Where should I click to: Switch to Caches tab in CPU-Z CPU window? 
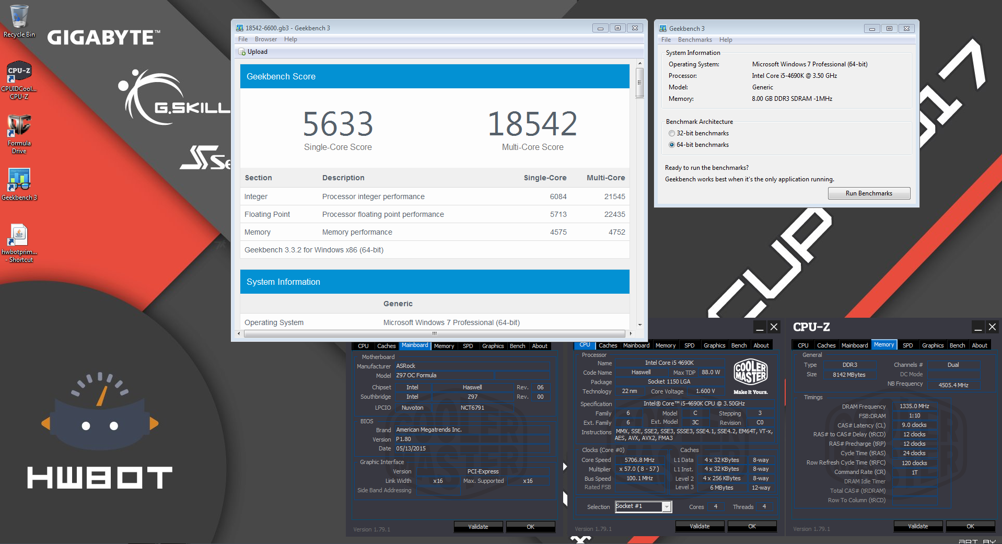[608, 345]
